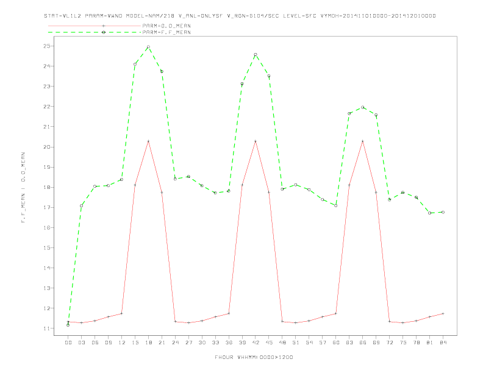Click the 19 tick label on y-axis
483x373 pixels.
click(x=47, y=167)
